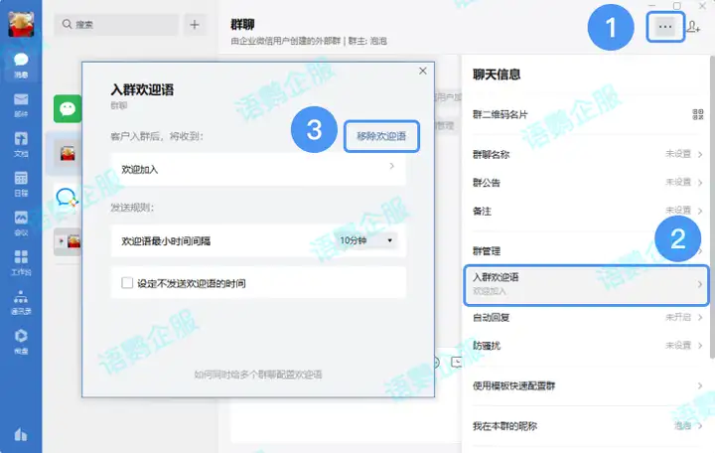Click the 如何同时给多个群聊配置欢迎语 link
The height and width of the screenshot is (453, 715).
pyautogui.click(x=258, y=375)
